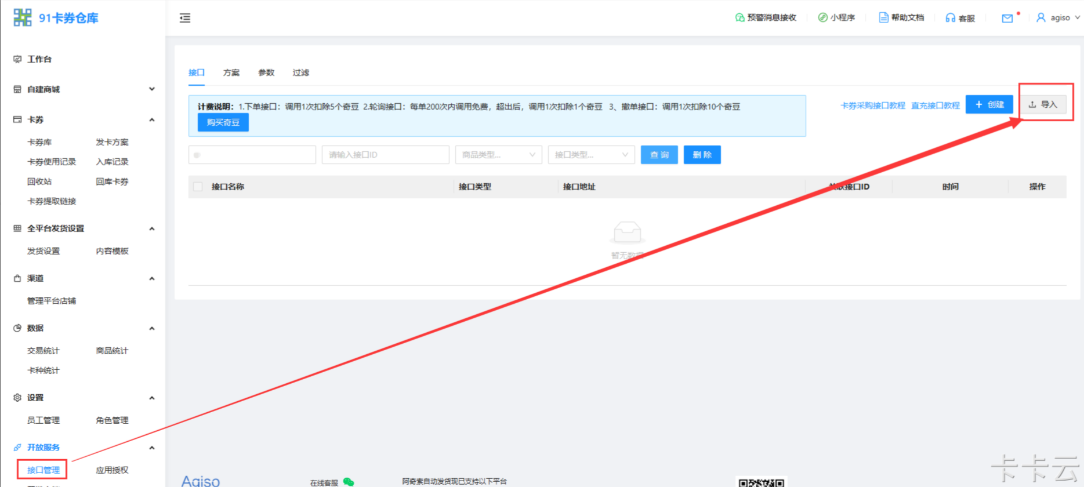Screen dimensions: 1084x487
Task: Open 商品统计 menu item
Action: pyautogui.click(x=113, y=351)
